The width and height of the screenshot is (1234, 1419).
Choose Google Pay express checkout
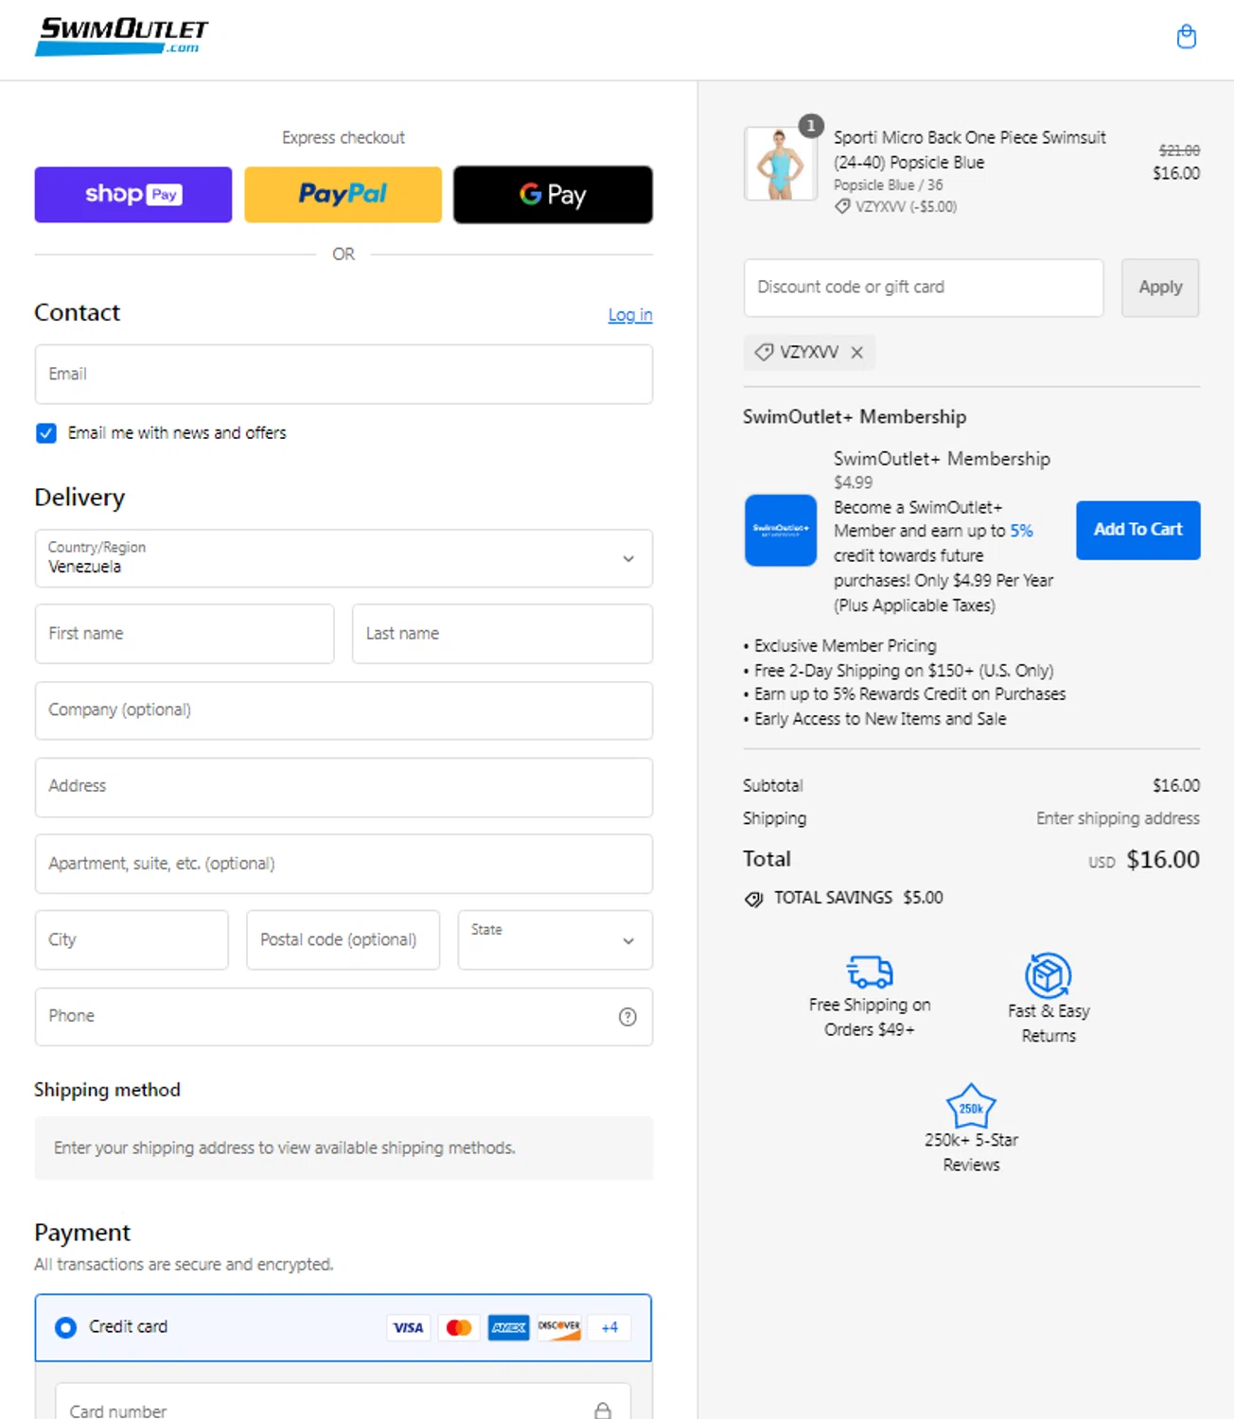pos(553,195)
